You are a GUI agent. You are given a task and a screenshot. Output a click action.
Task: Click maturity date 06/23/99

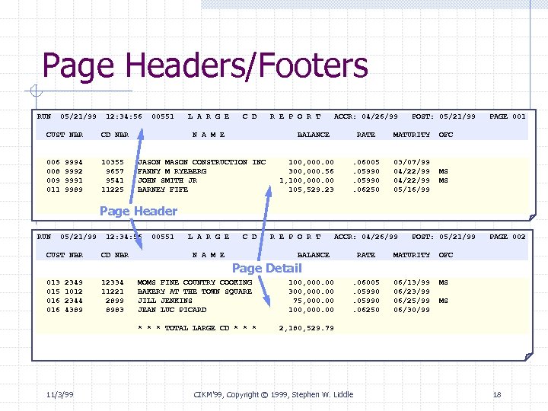(412, 292)
